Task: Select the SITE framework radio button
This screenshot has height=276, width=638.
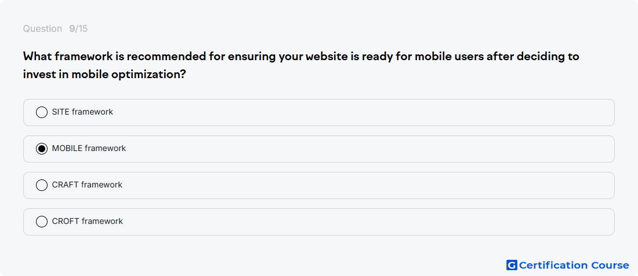Action: (x=42, y=112)
